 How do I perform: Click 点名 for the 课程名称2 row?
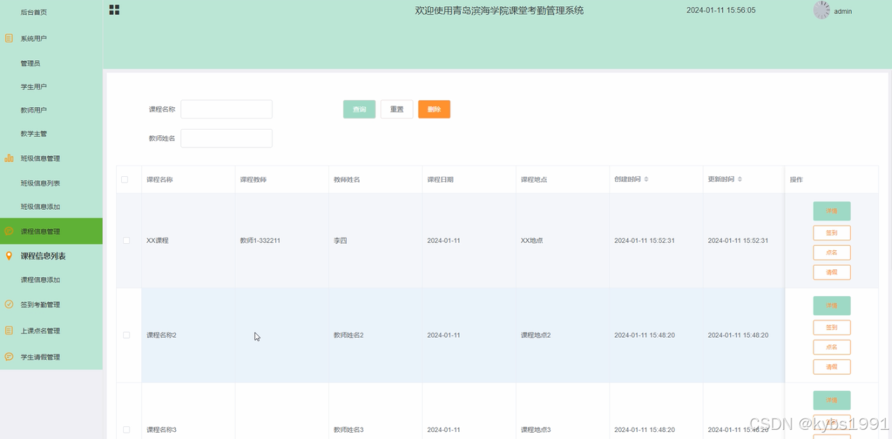point(831,347)
